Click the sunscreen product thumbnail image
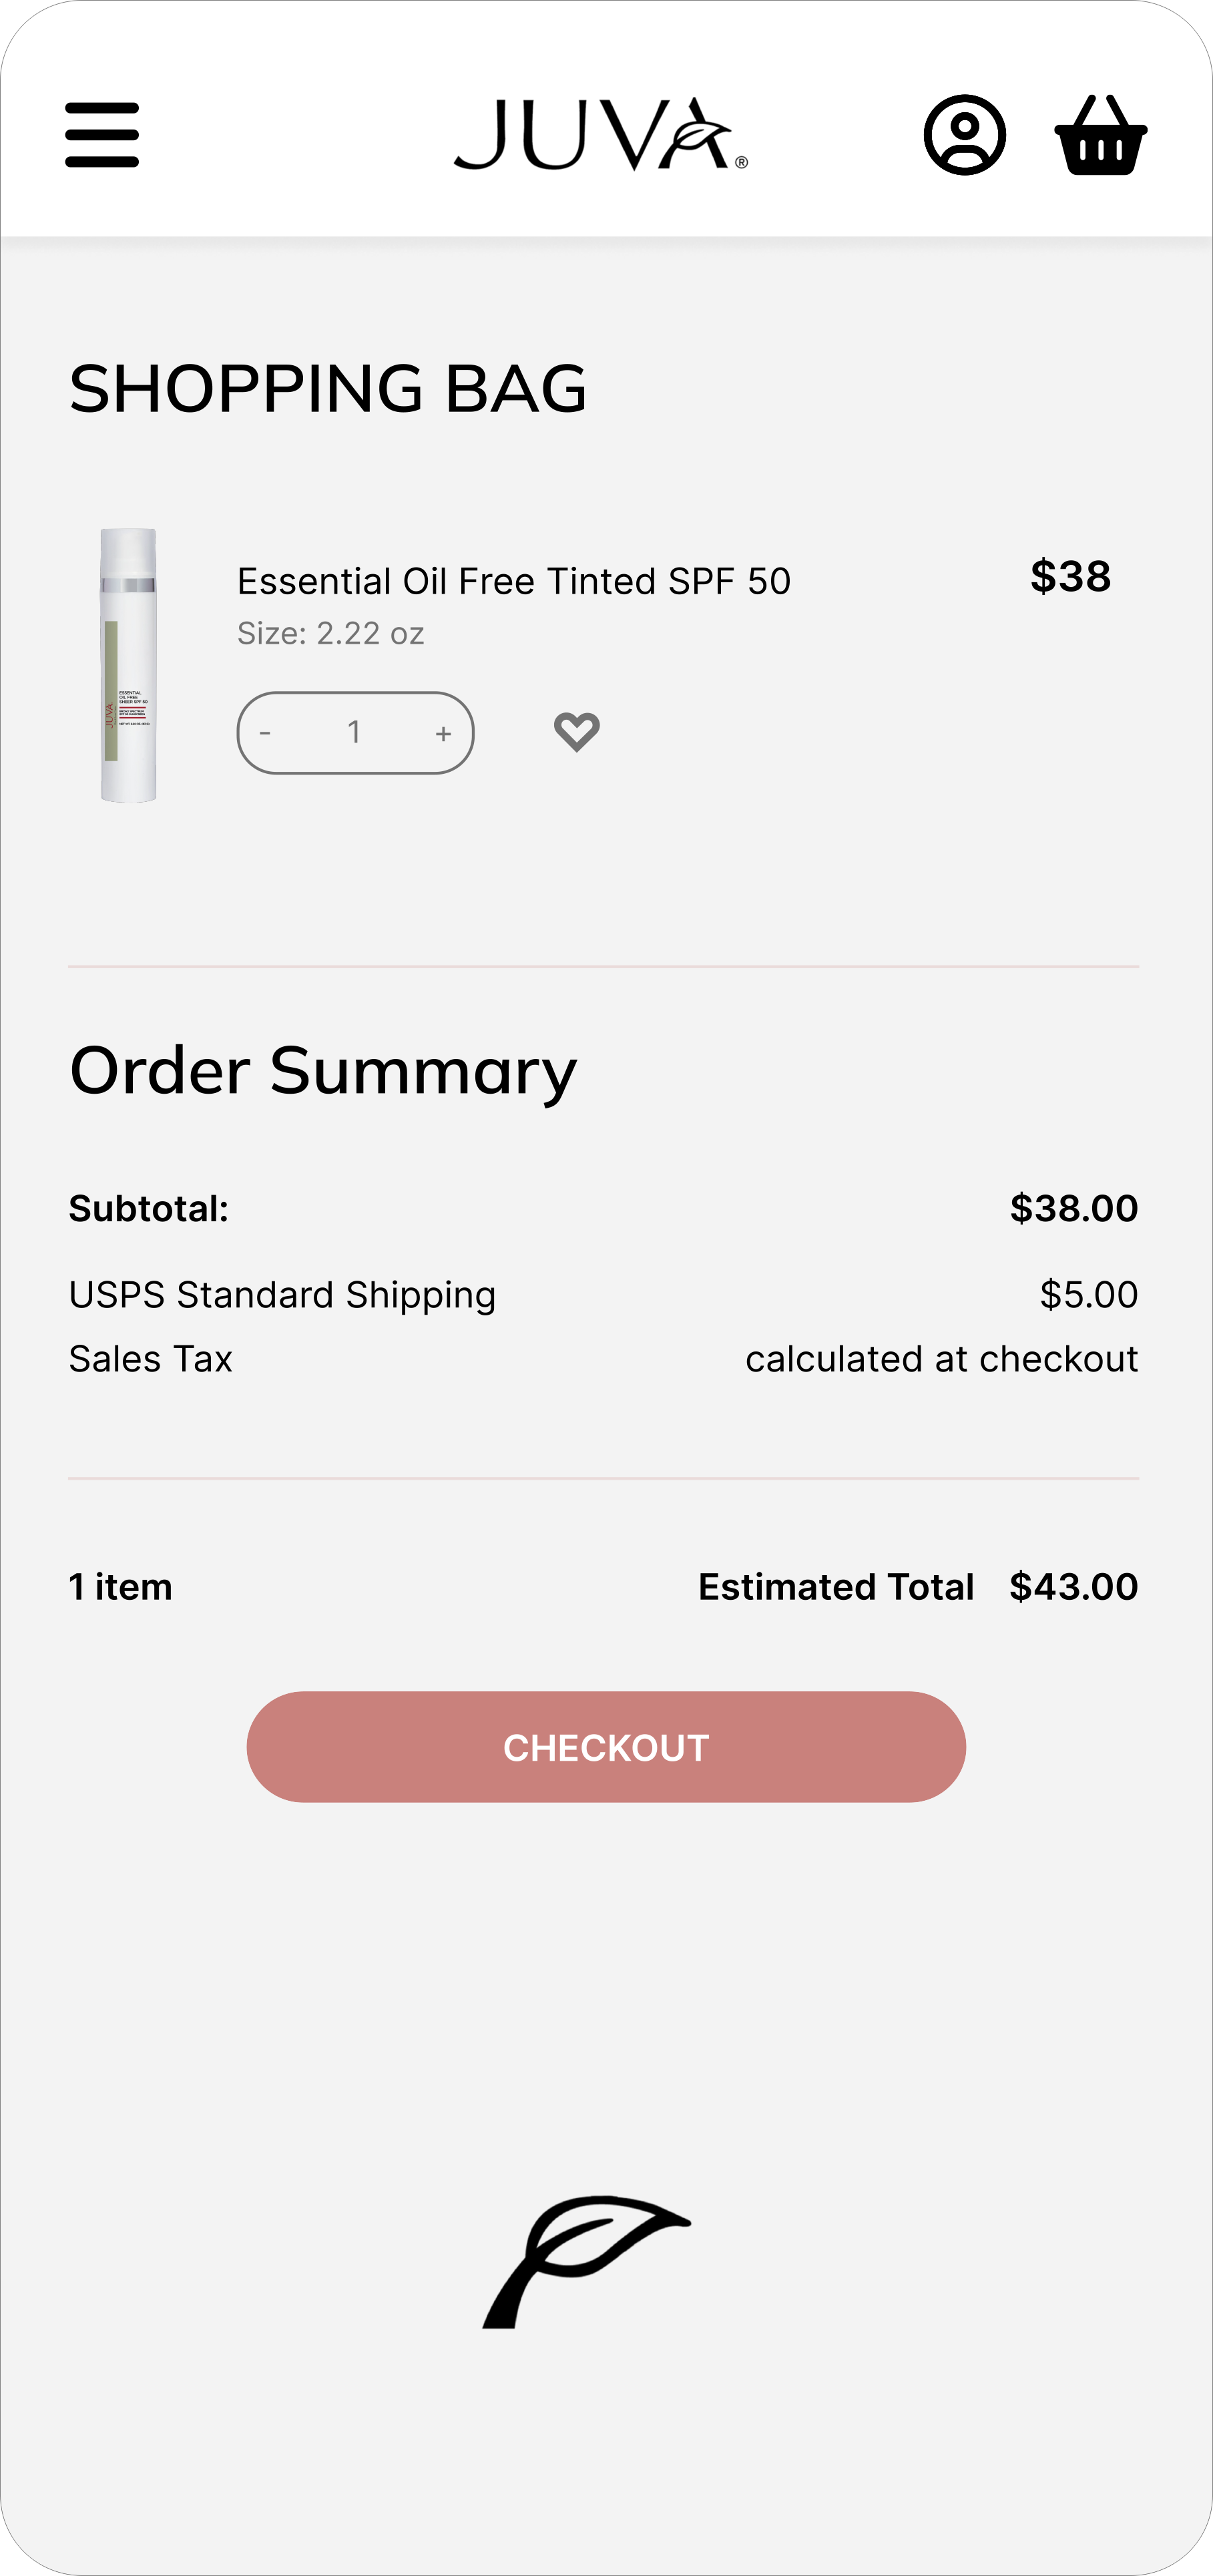 [x=128, y=665]
